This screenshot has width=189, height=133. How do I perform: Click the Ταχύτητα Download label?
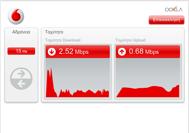(63, 40)
